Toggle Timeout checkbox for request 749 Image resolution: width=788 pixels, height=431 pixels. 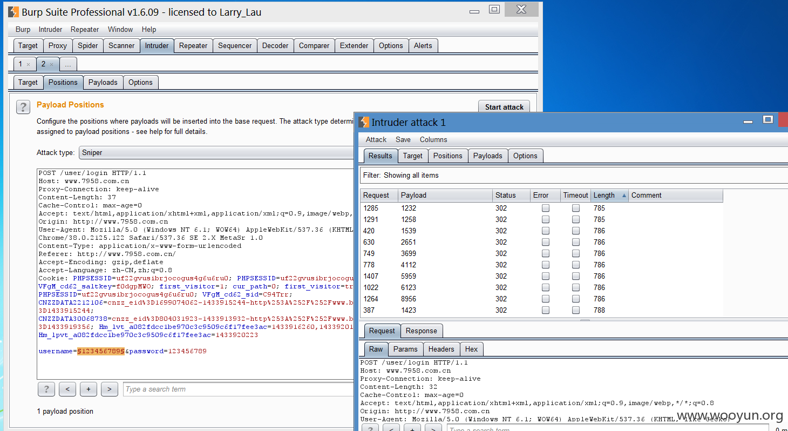[x=576, y=253]
